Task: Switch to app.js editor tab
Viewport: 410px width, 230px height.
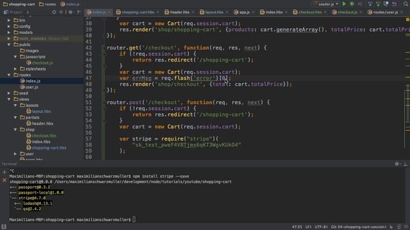Action: point(244,12)
